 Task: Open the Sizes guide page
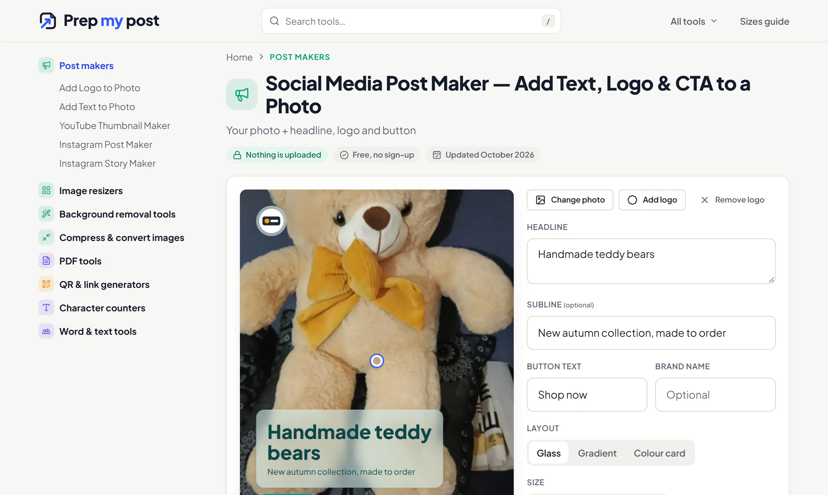(764, 21)
